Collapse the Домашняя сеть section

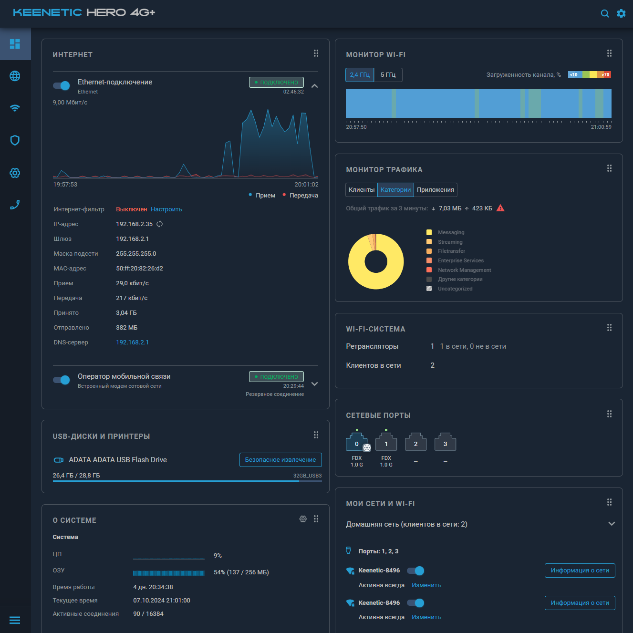(611, 523)
